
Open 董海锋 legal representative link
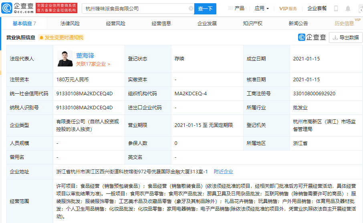click(x=85, y=56)
